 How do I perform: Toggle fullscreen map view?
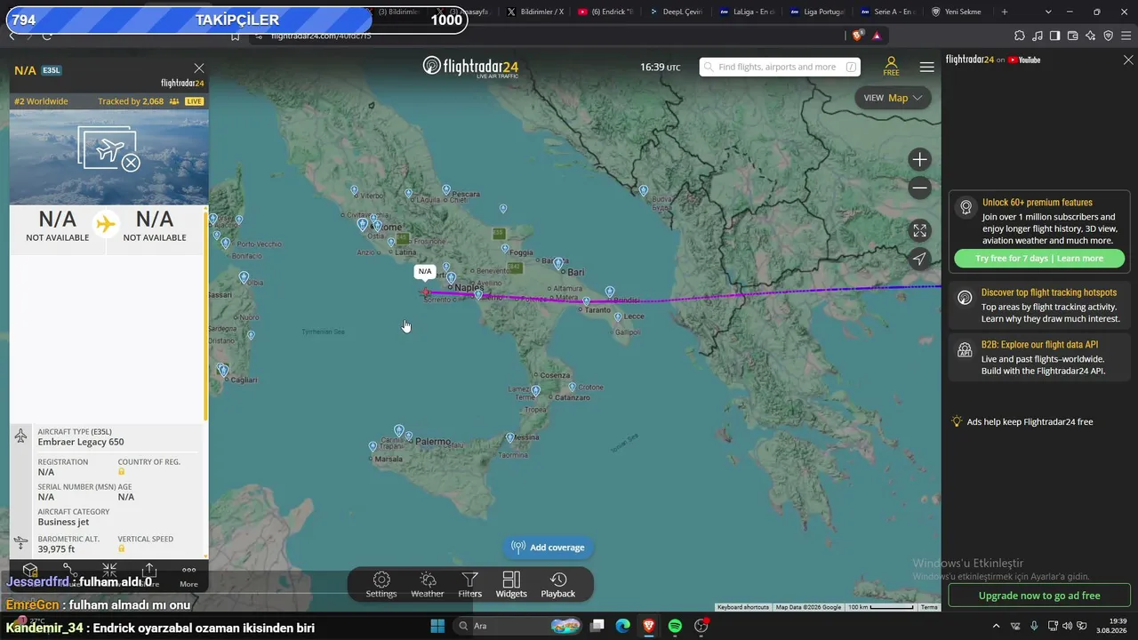(x=920, y=231)
